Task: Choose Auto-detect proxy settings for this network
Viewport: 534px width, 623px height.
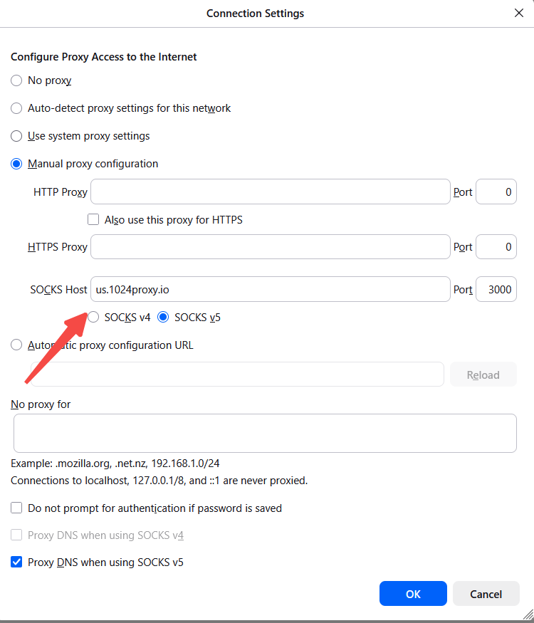Action: [x=16, y=108]
